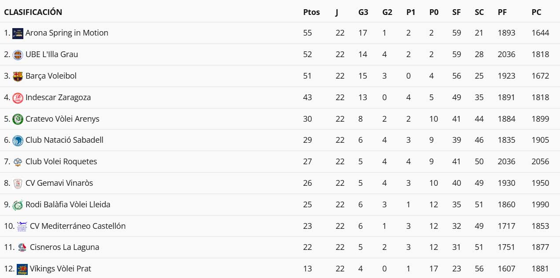The width and height of the screenshot is (560, 278).
Task: Open the Víkings Vòlei Prat team link
Action: (60, 269)
